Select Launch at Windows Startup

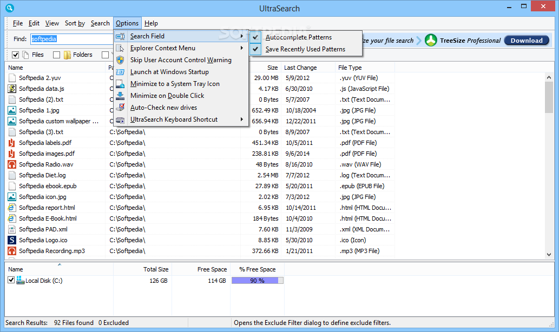coord(181,72)
